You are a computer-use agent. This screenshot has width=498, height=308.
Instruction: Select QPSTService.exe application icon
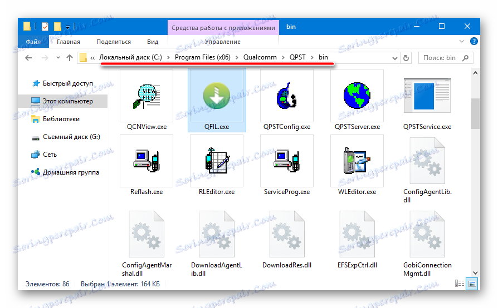(x=427, y=96)
